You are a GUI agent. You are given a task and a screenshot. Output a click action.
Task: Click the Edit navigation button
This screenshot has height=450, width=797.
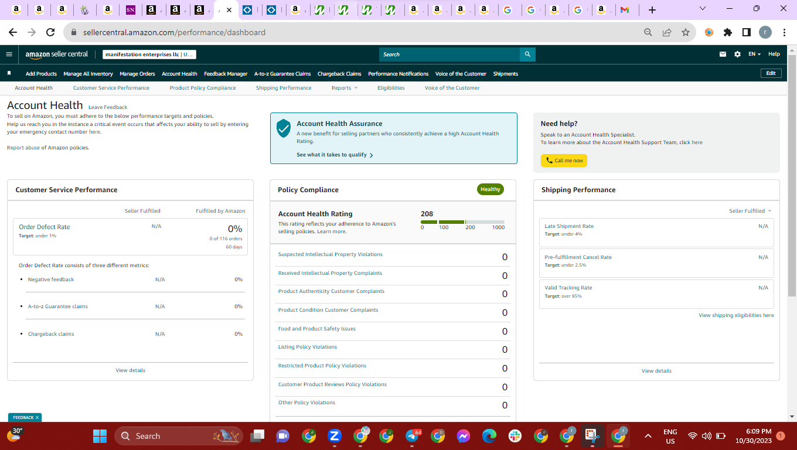click(x=771, y=73)
